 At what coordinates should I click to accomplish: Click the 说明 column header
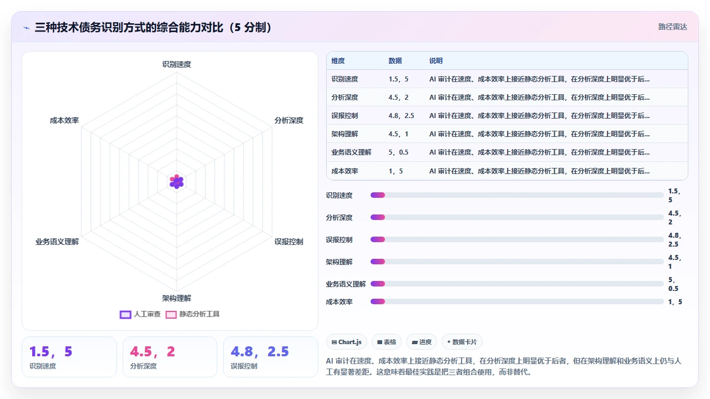436,61
